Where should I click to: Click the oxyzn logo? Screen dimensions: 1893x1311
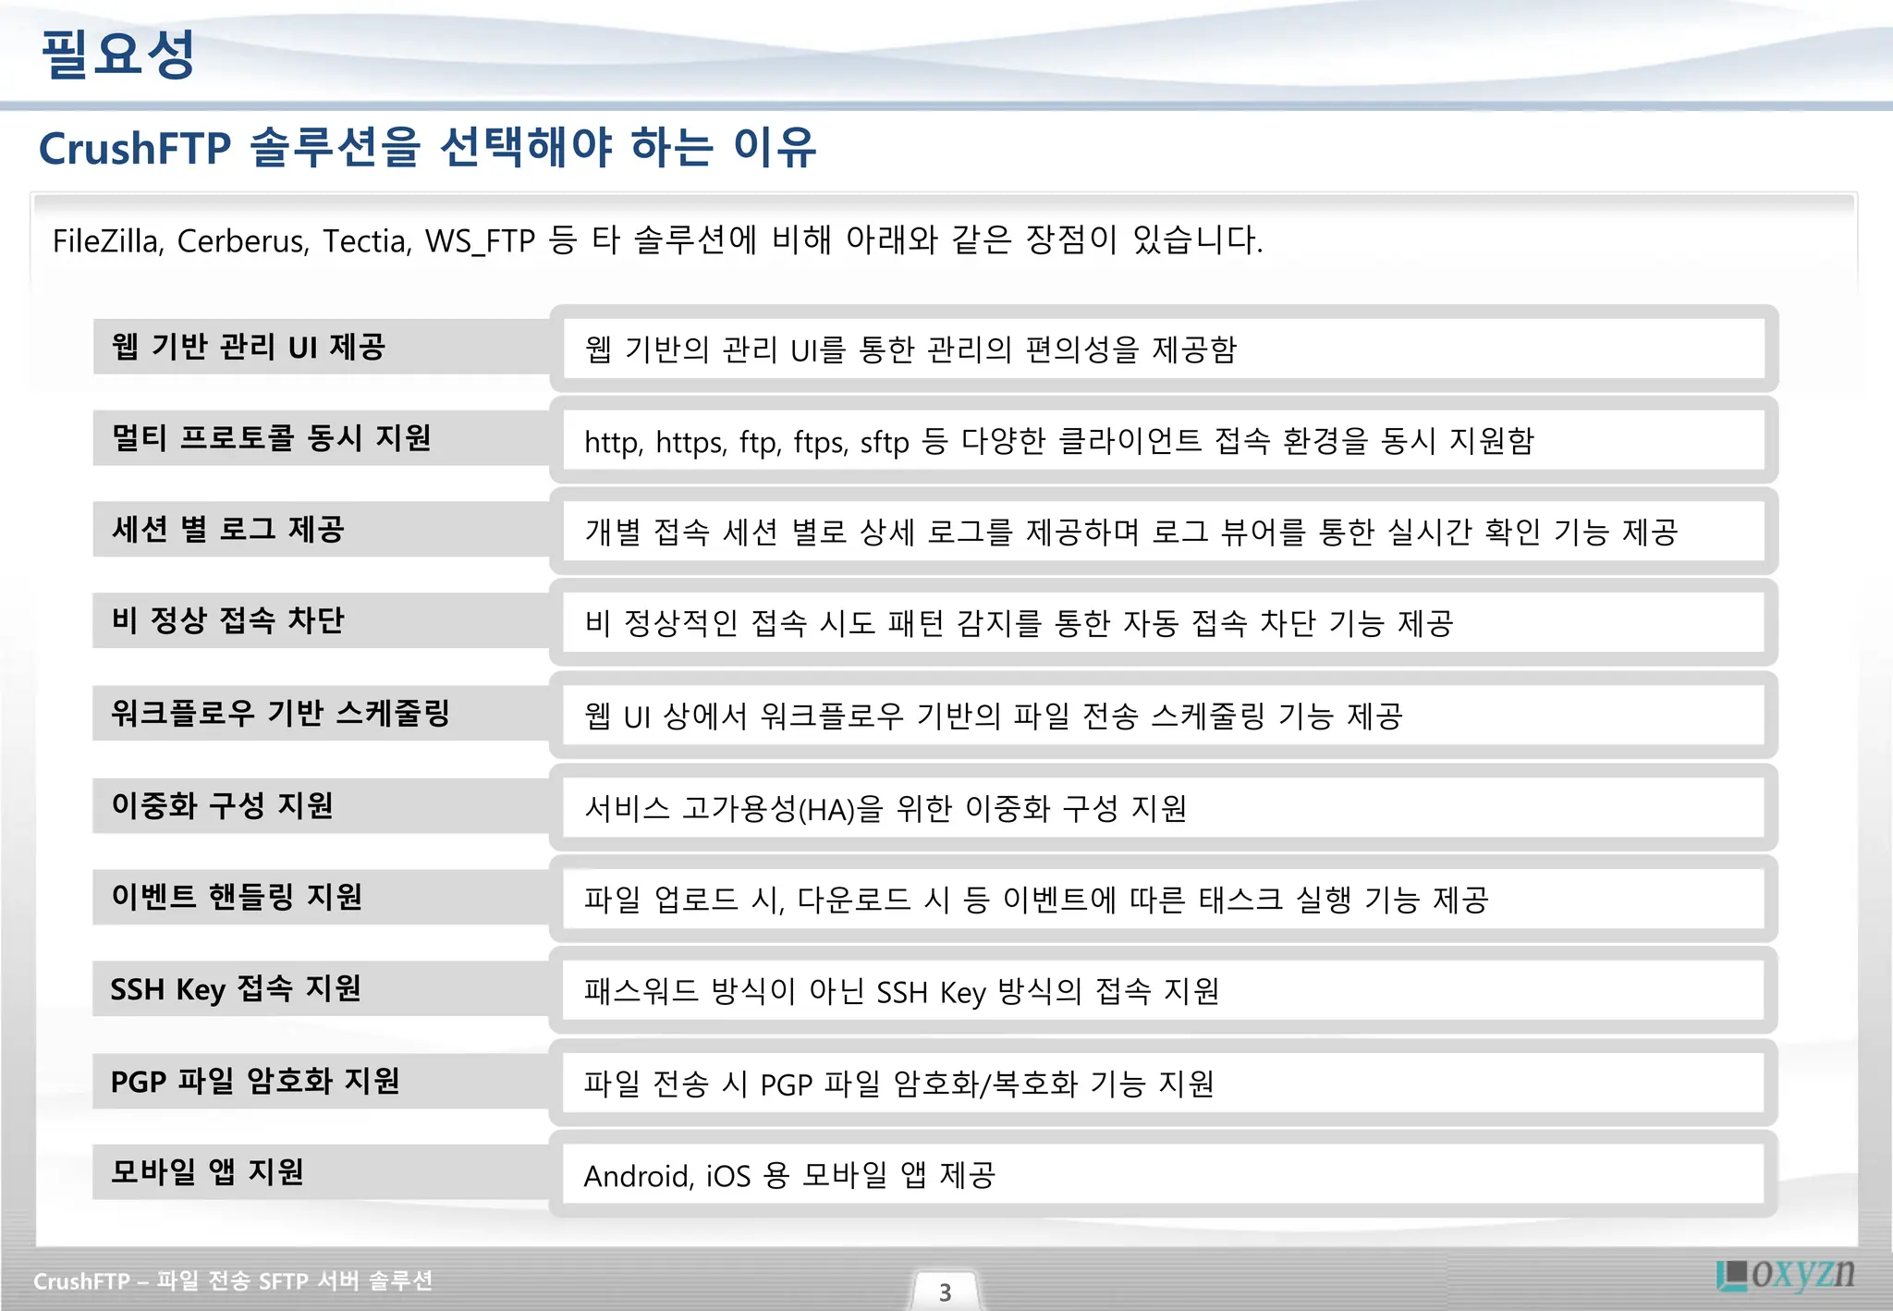click(1785, 1274)
